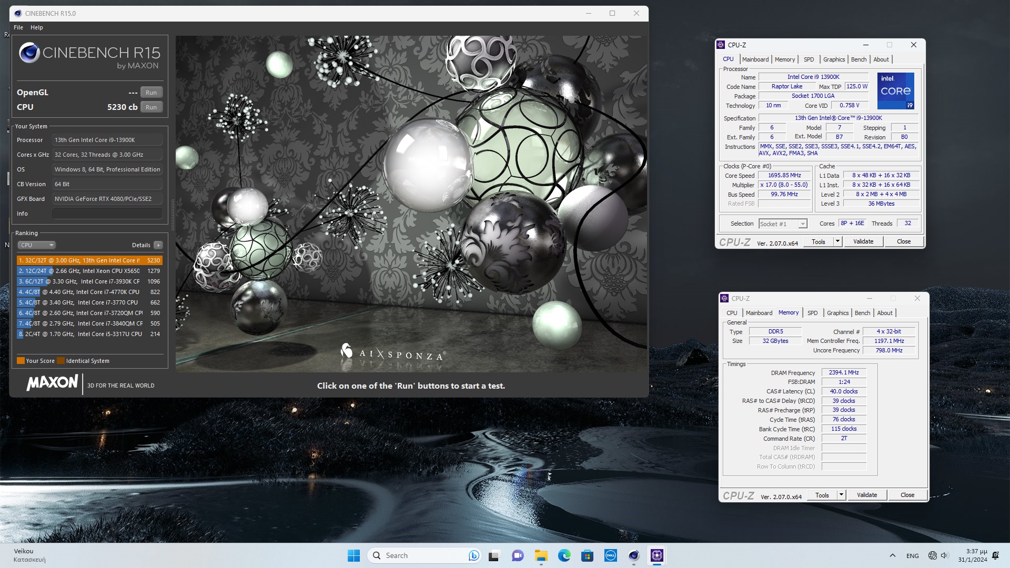Click Close button in lower CPU-Z window
The image size is (1010, 568).
pos(907,495)
